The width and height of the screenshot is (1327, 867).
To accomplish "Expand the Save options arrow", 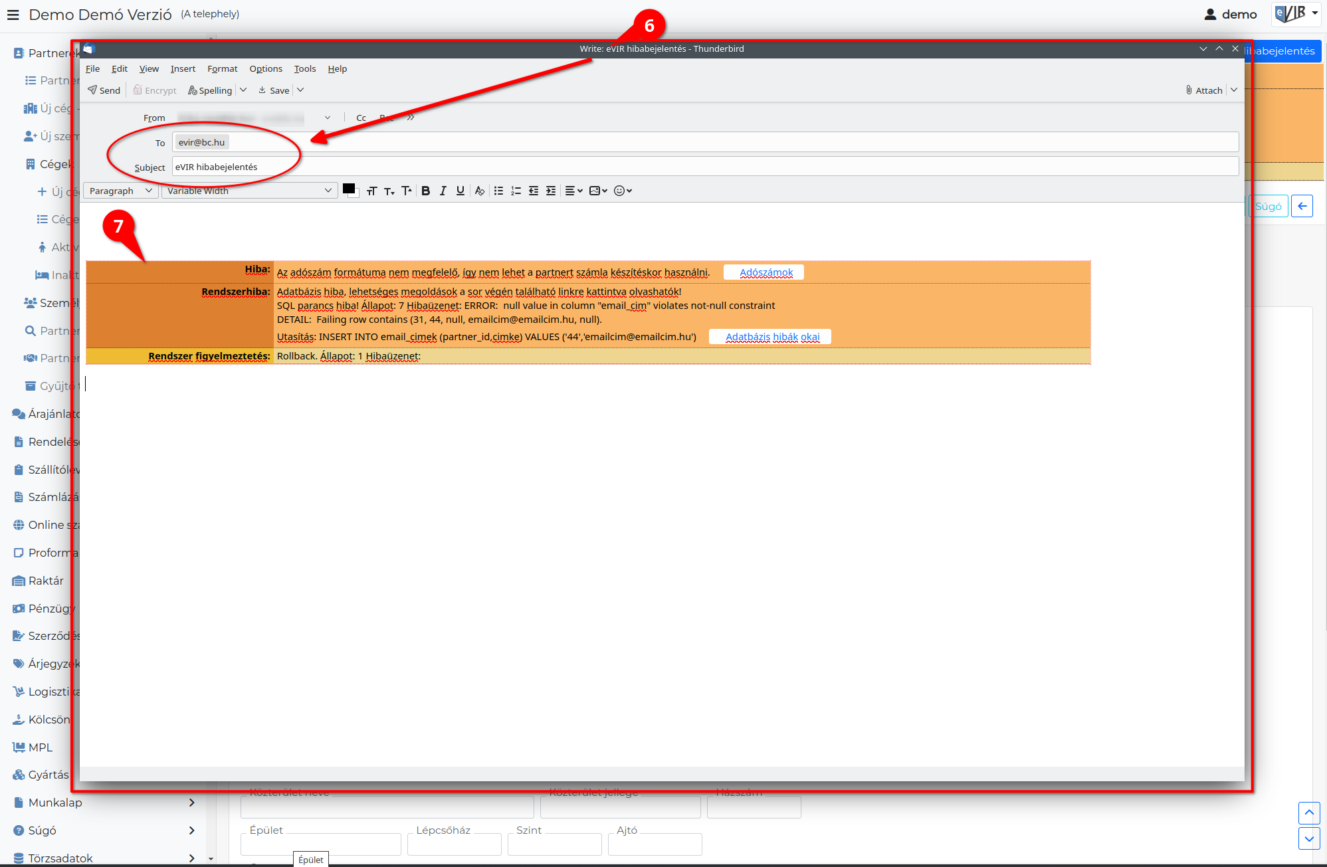I will point(300,90).
